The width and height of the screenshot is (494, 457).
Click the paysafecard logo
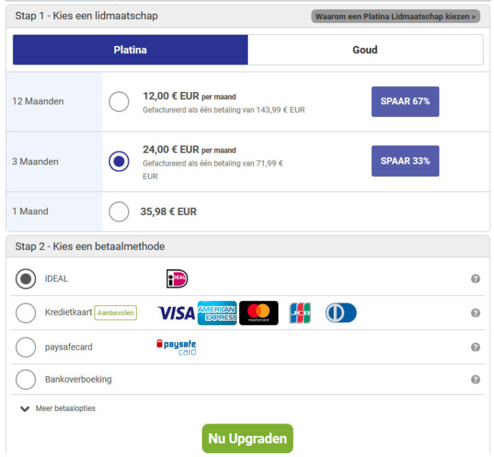(x=176, y=347)
